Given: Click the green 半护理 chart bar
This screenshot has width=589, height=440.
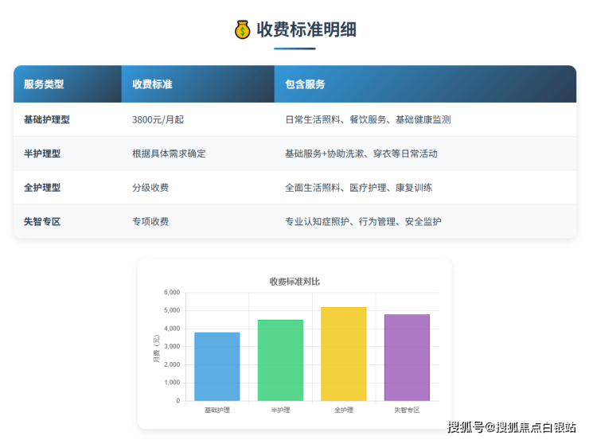Looking at the screenshot, I should (x=280, y=360).
